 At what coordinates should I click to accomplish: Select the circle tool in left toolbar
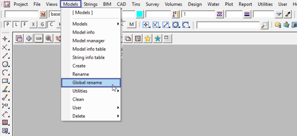(x=5, y=64)
